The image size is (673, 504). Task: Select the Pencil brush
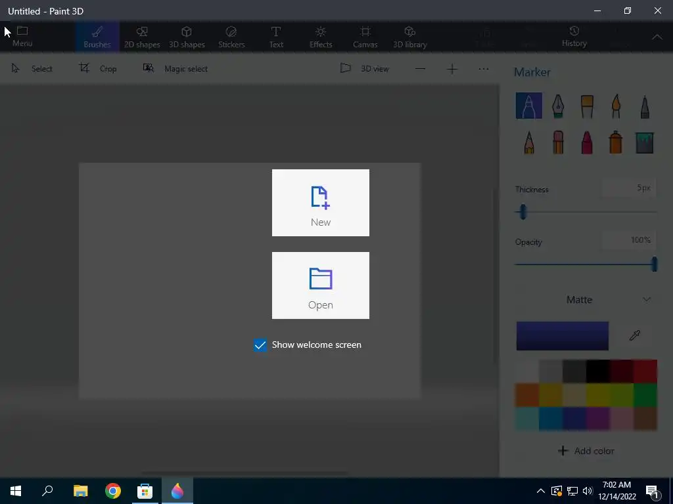pyautogui.click(x=529, y=142)
